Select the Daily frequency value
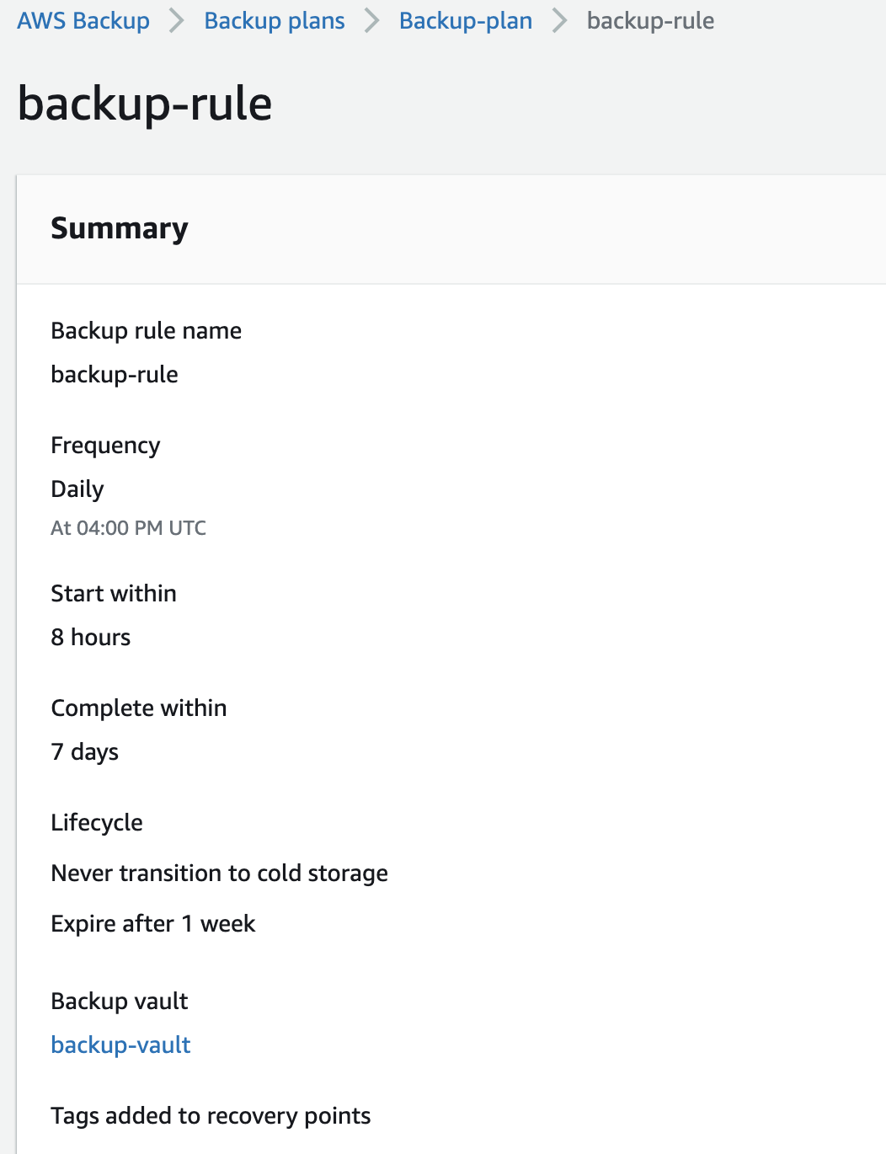The width and height of the screenshot is (886, 1154). tap(77, 489)
